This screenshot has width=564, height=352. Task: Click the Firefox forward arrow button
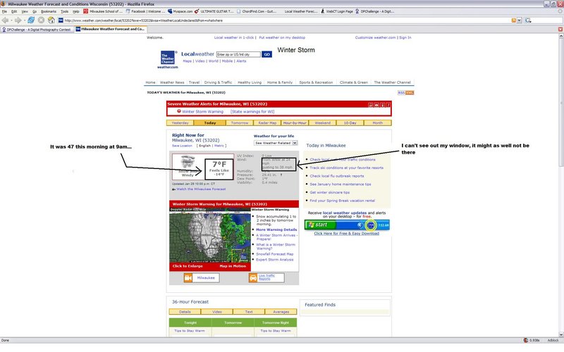[18, 20]
